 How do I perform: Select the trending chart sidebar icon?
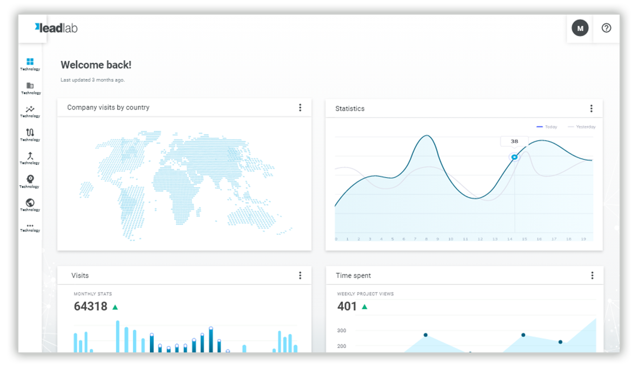(x=30, y=108)
